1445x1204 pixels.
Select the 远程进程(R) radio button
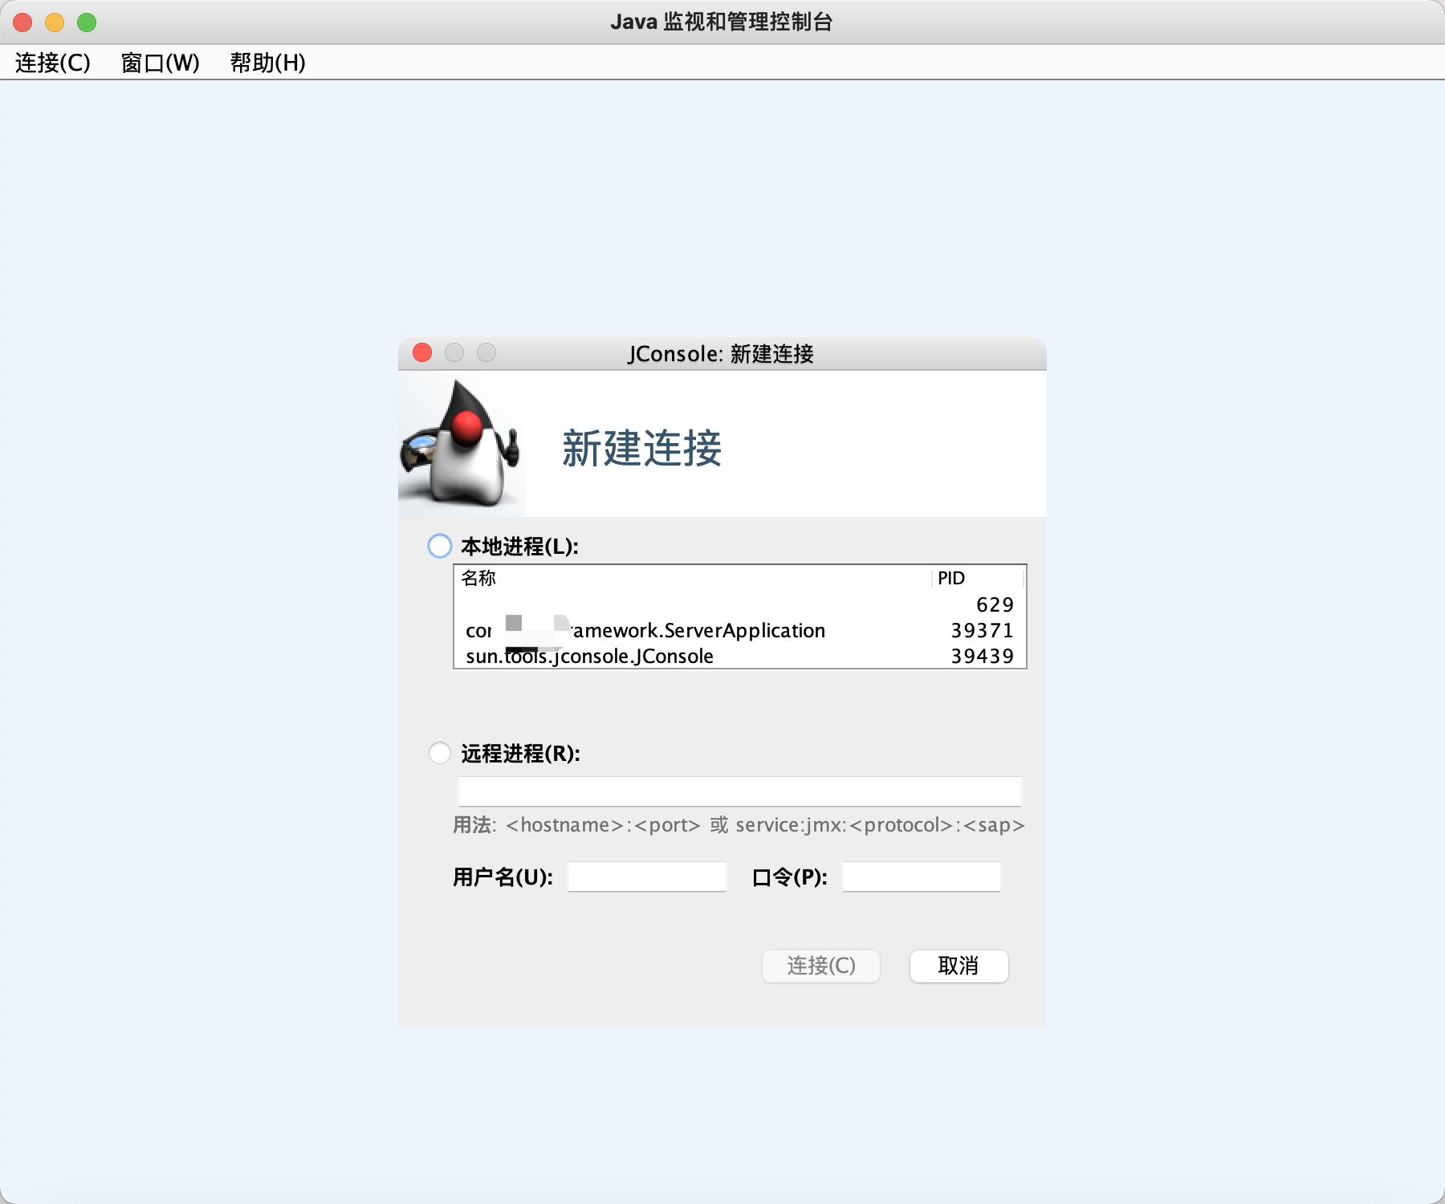pos(440,753)
